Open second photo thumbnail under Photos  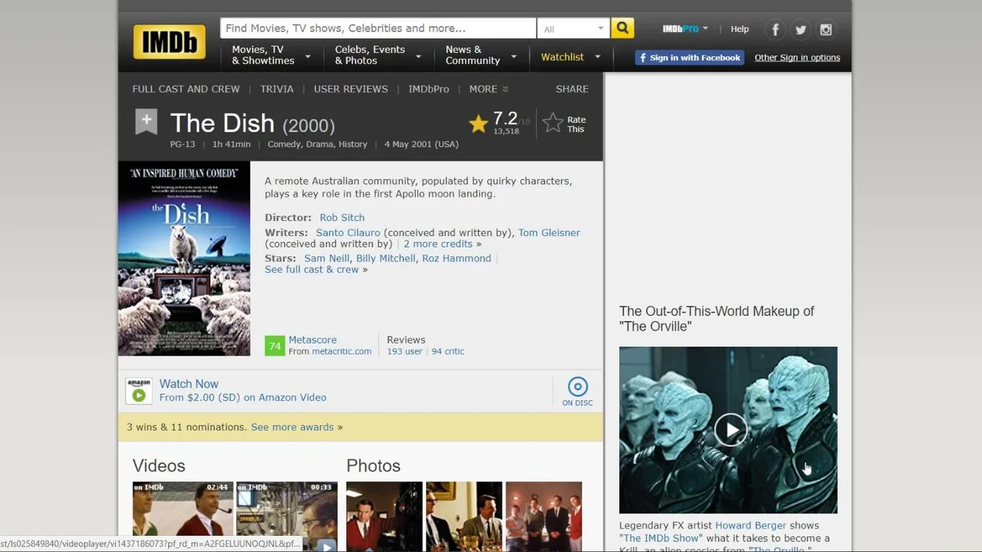[x=464, y=517]
